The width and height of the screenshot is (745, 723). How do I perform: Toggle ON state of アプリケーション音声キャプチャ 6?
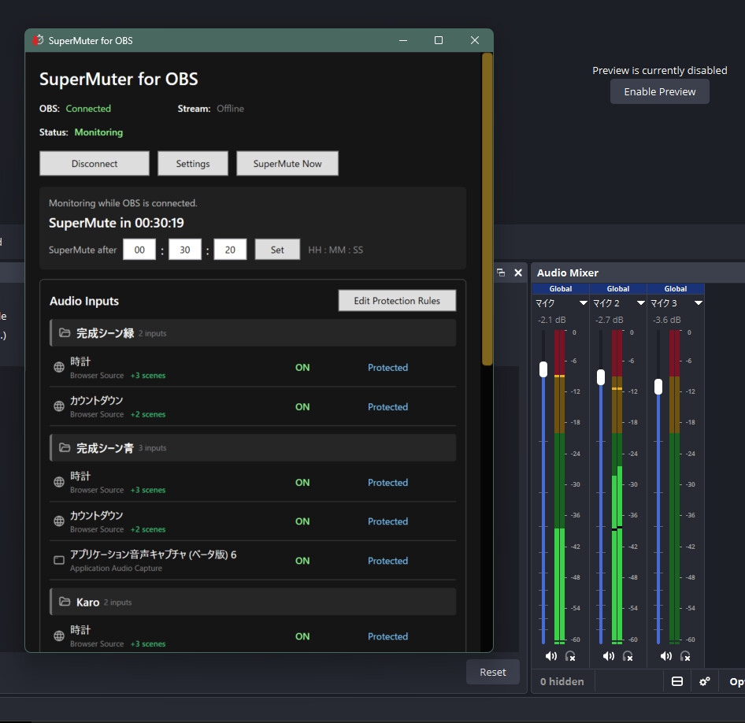click(x=302, y=561)
